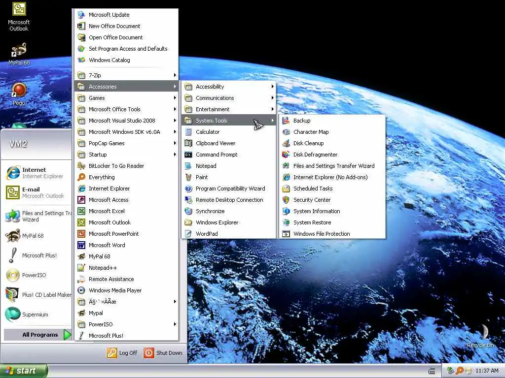The width and height of the screenshot is (505, 378).
Task: Open Recycle Bin on desktop
Action: [480, 336]
